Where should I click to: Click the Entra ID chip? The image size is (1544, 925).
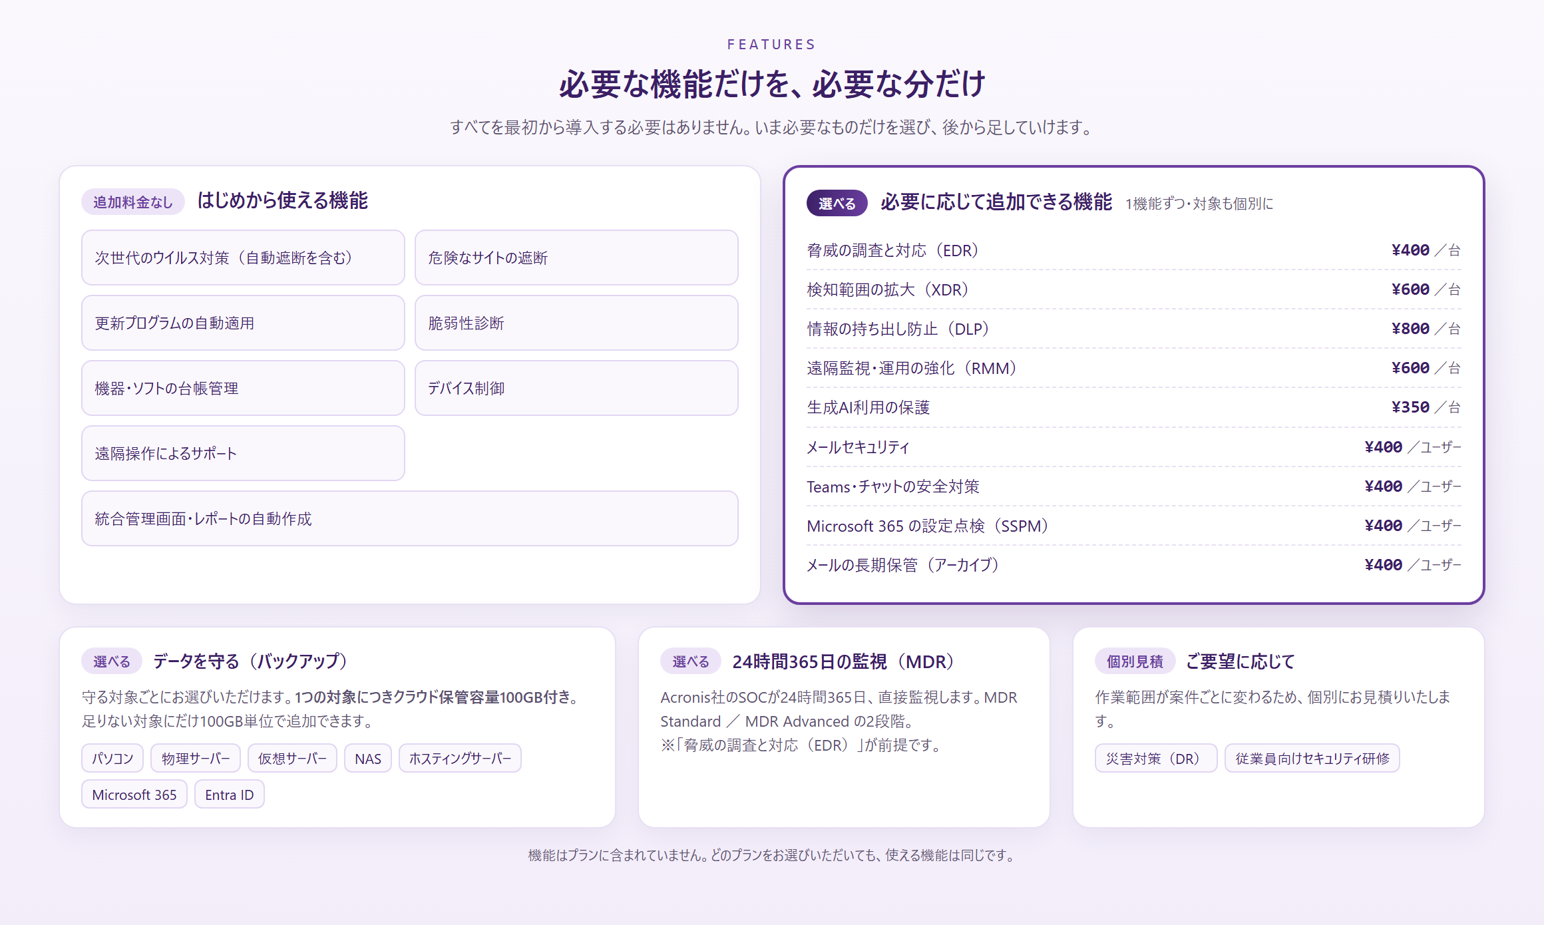tap(229, 795)
